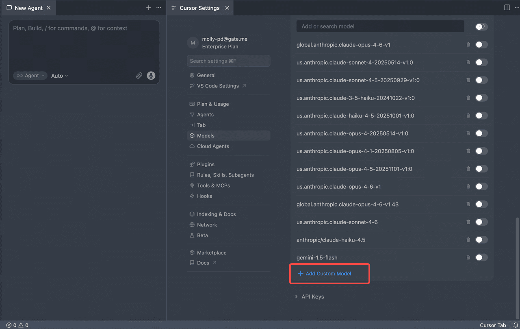Click plus icon to open new agent tab
The height and width of the screenshot is (329, 520).
point(148,8)
